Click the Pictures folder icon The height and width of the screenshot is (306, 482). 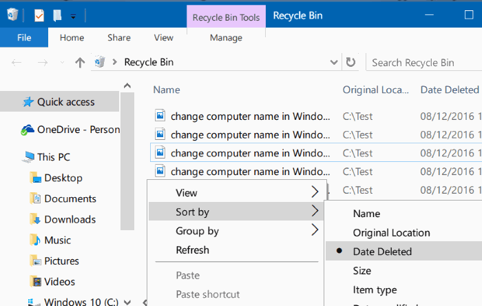tap(36, 261)
